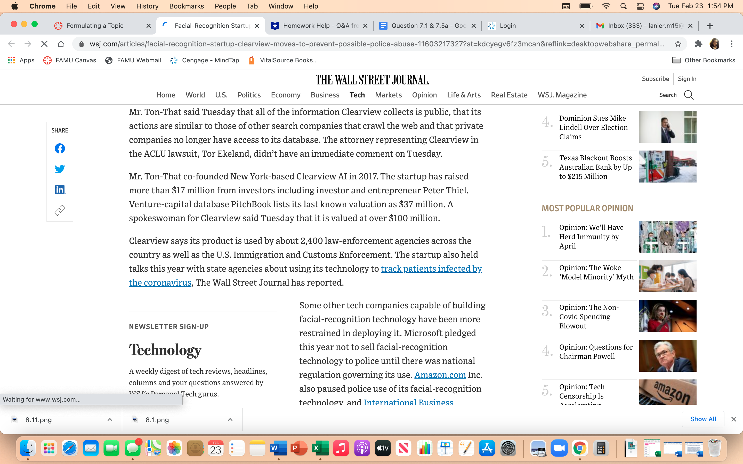This screenshot has width=743, height=464.
Task: Open the Chrome extensions puzzle icon
Action: [699, 44]
